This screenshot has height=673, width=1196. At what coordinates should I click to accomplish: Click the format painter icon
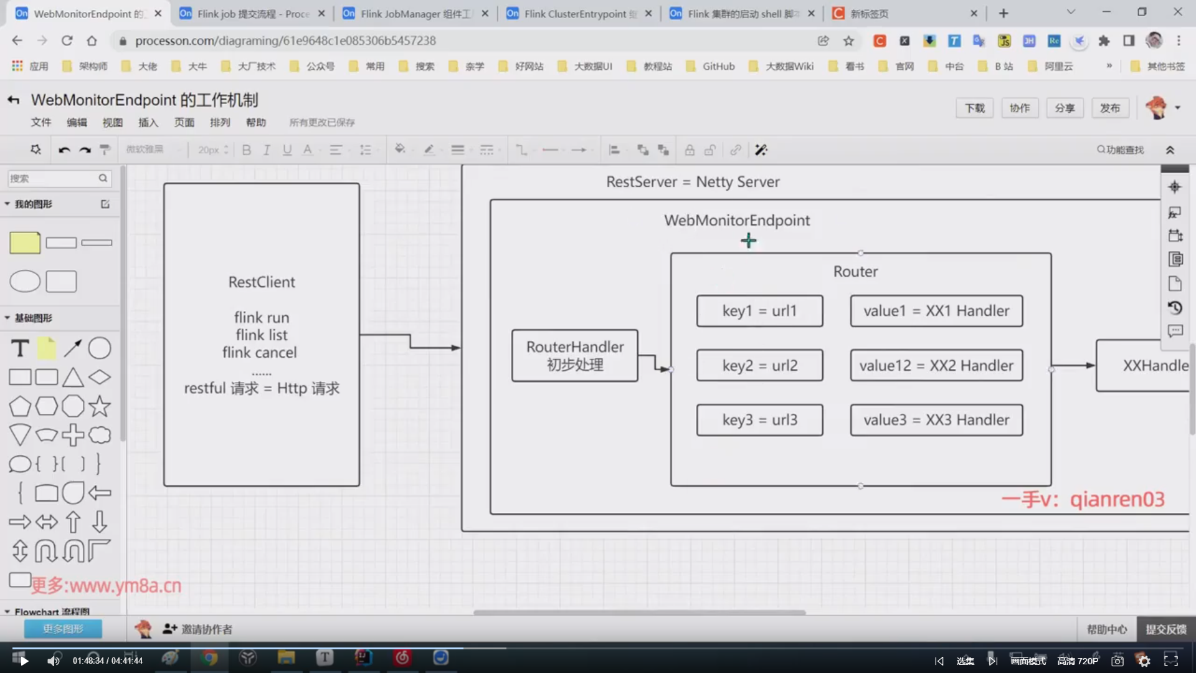[105, 150]
